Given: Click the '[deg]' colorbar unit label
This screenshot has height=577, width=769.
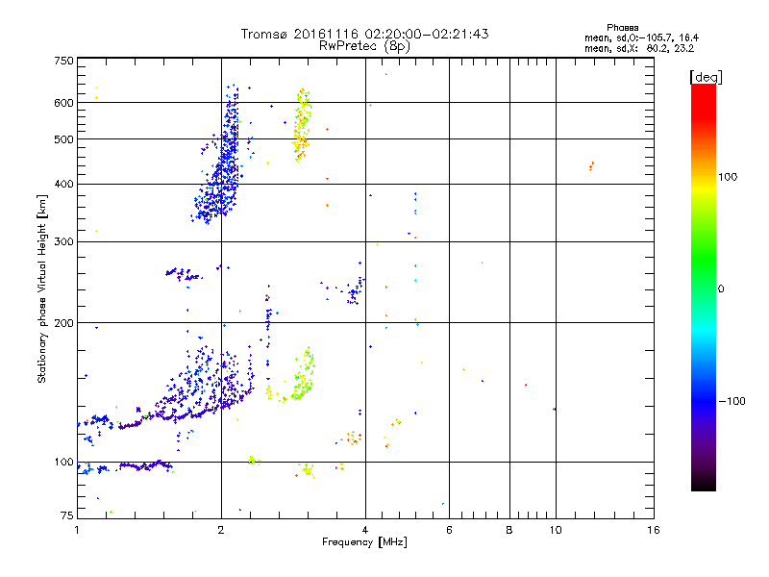Looking at the screenshot, I should pyautogui.click(x=706, y=77).
